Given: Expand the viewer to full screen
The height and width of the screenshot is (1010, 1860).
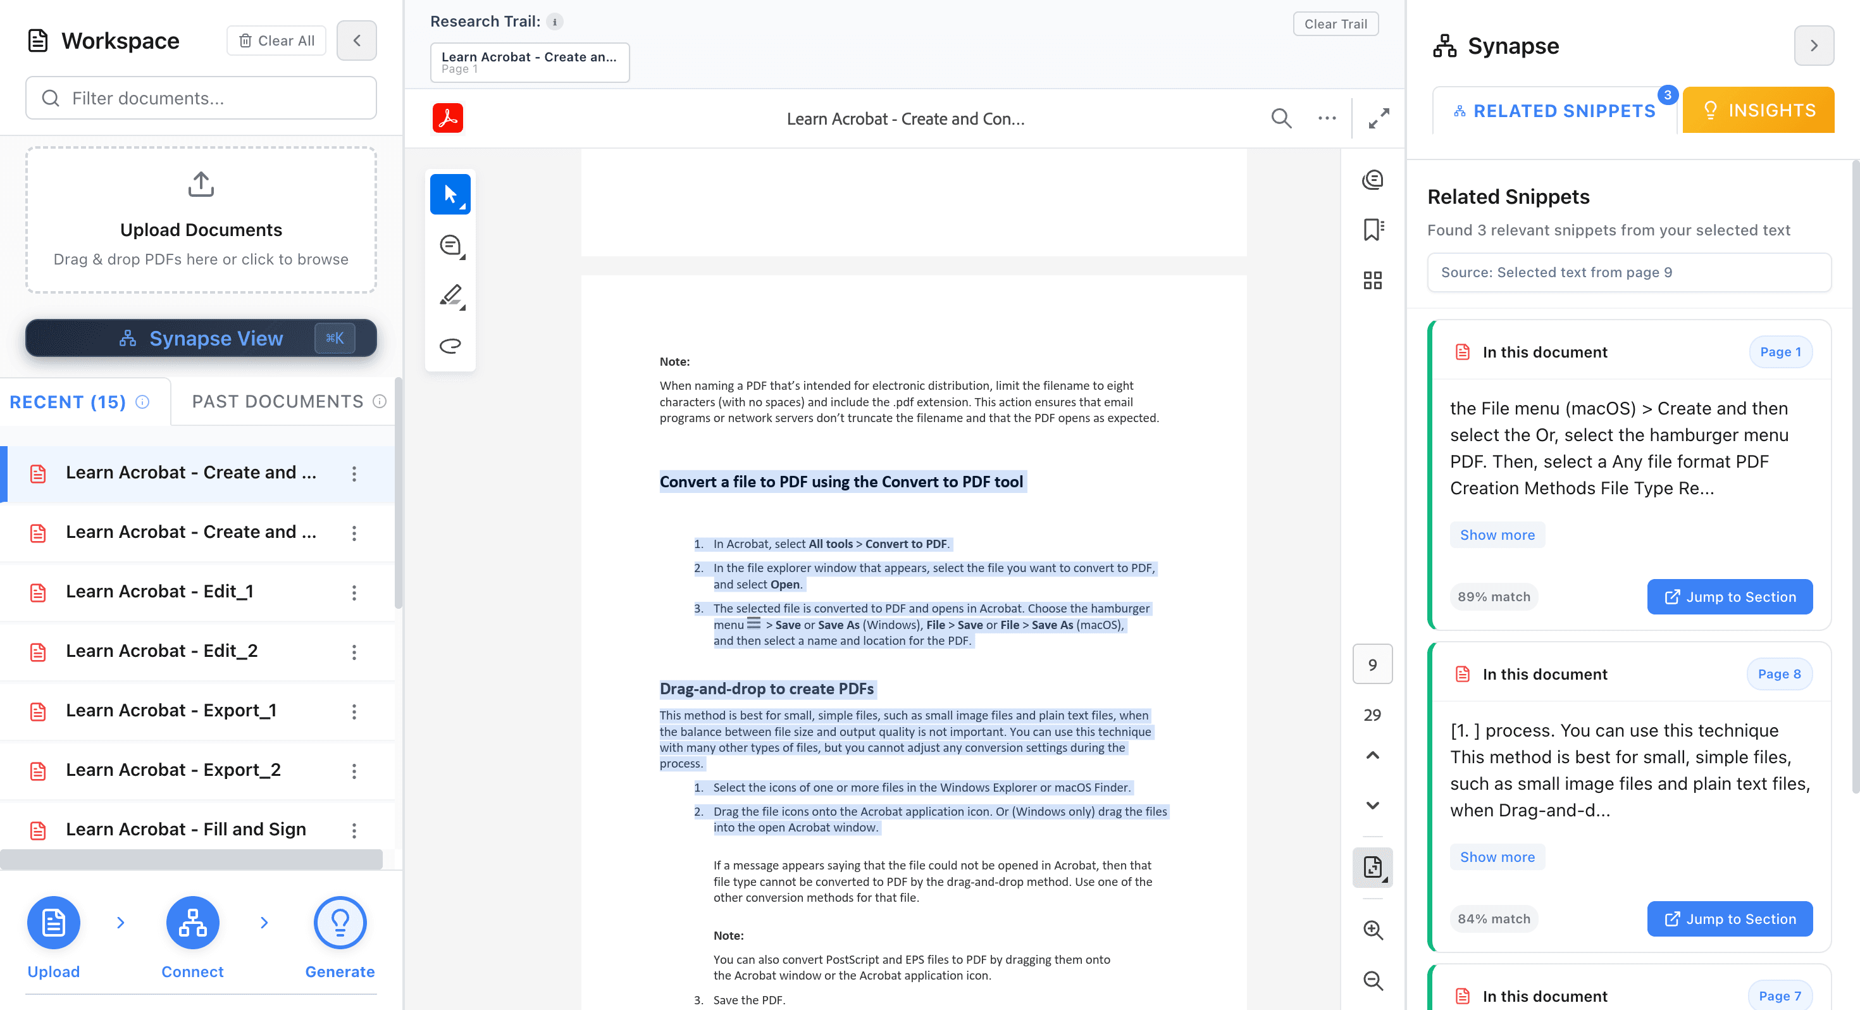Looking at the screenshot, I should click(1379, 118).
